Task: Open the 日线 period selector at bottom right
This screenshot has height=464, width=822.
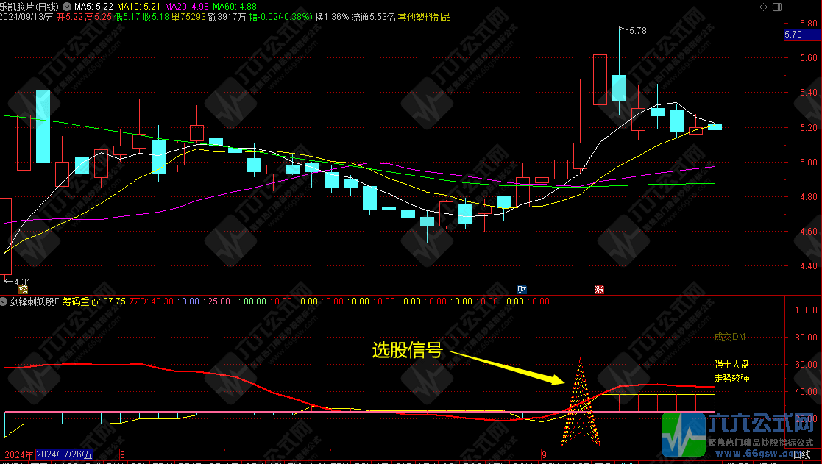Action: tap(801, 455)
